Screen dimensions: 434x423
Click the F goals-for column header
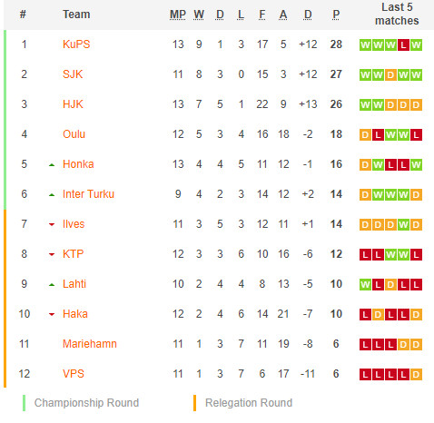pos(262,15)
